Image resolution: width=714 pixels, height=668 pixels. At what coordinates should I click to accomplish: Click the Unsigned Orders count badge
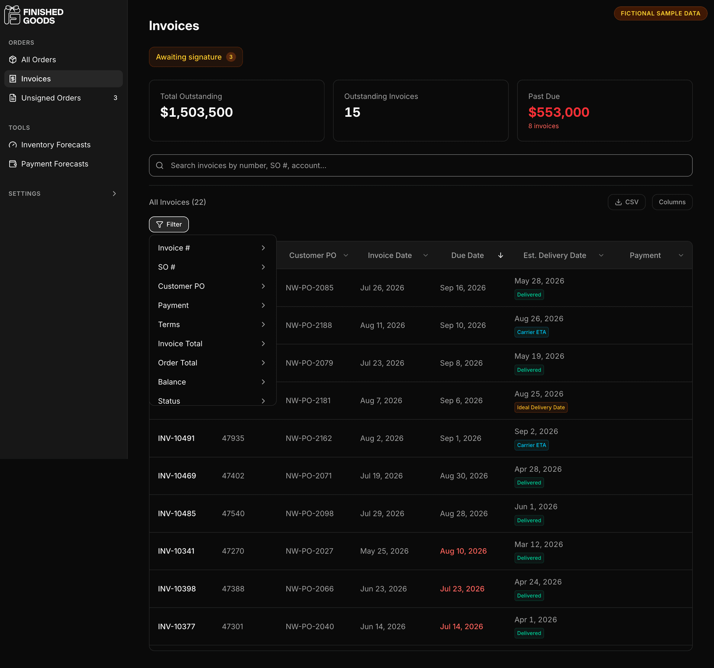coord(115,98)
